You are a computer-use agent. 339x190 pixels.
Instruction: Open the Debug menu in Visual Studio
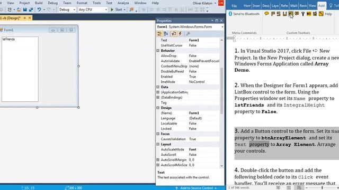click(52, 3)
